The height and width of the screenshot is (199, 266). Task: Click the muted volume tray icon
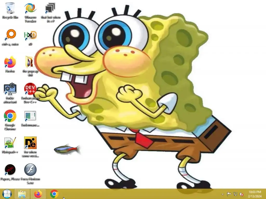(241, 194)
